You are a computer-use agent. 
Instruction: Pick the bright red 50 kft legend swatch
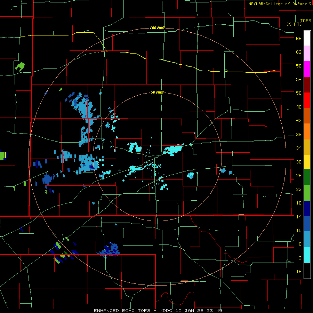[x=307, y=100]
